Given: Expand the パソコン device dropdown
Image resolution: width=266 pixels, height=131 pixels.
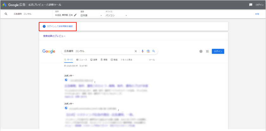Looking at the screenshot, I should (x=116, y=15).
